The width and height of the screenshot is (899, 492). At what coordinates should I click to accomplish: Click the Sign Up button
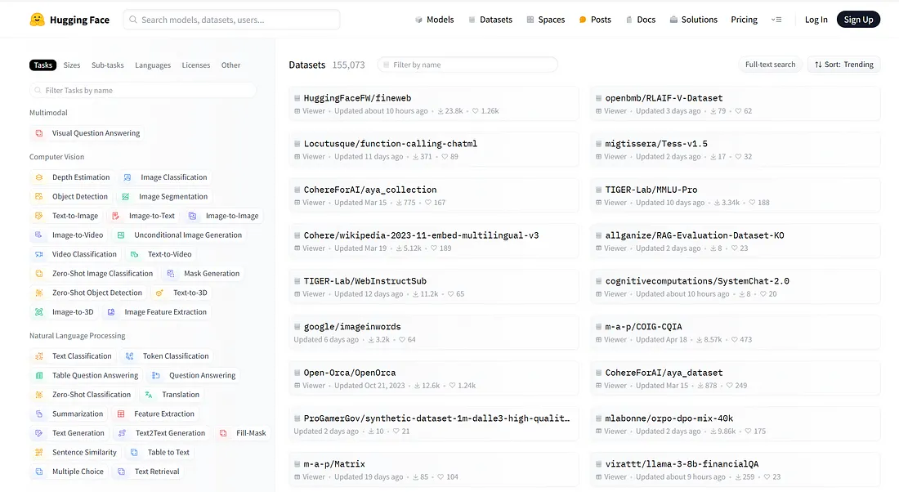858,20
